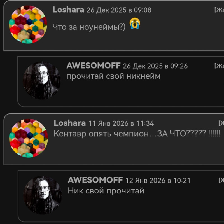This screenshot has width=224, height=224.
Task: Select the Loshara username on the 11:34 comment
Action: (x=69, y=123)
